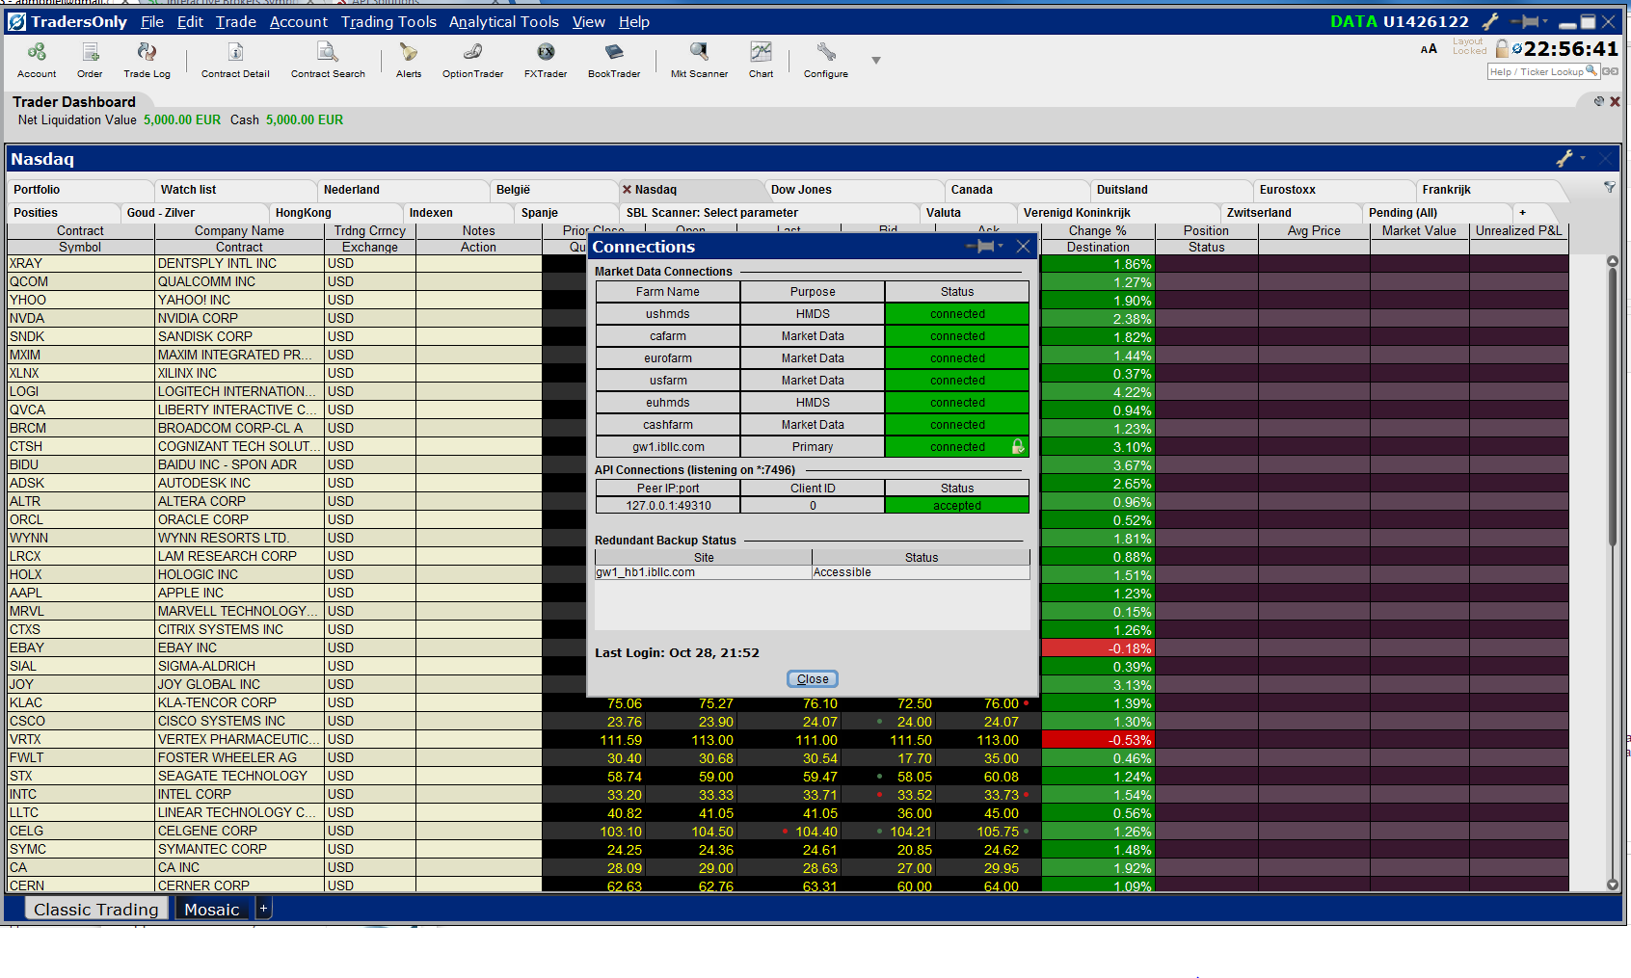Select the NVDA symbol cell
The image size is (1631, 978).
[x=81, y=318]
